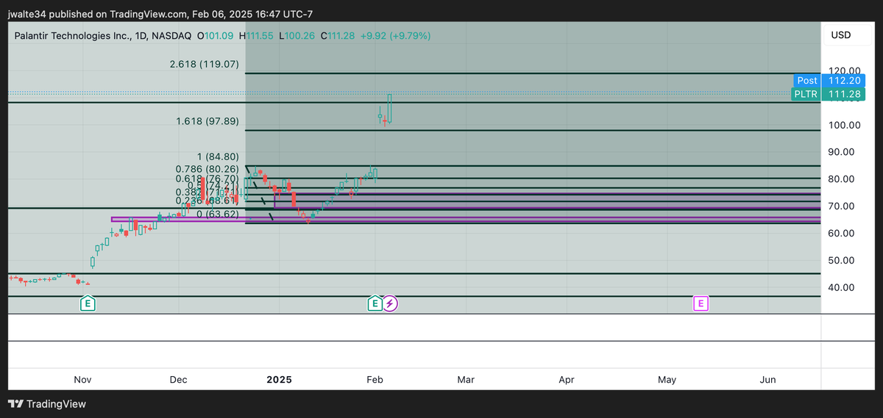Click the November earnings E marker
This screenshot has width=883, height=418.
(x=88, y=303)
